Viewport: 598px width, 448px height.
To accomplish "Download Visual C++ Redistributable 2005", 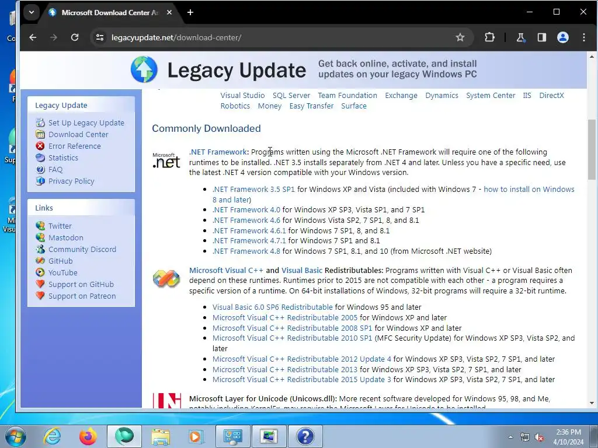I will pos(285,317).
